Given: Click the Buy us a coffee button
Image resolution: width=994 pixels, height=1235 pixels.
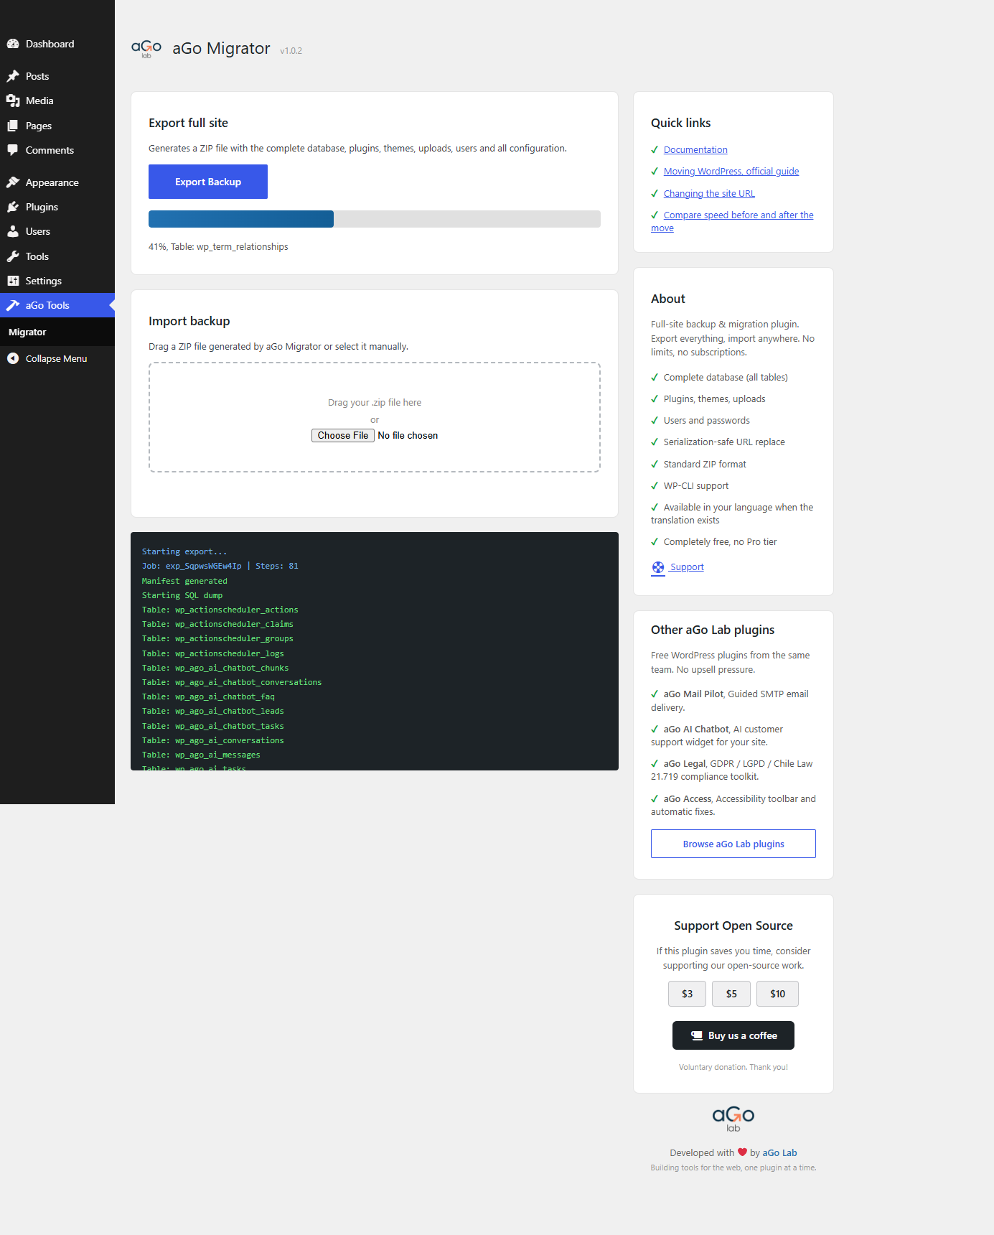Looking at the screenshot, I should [733, 1035].
